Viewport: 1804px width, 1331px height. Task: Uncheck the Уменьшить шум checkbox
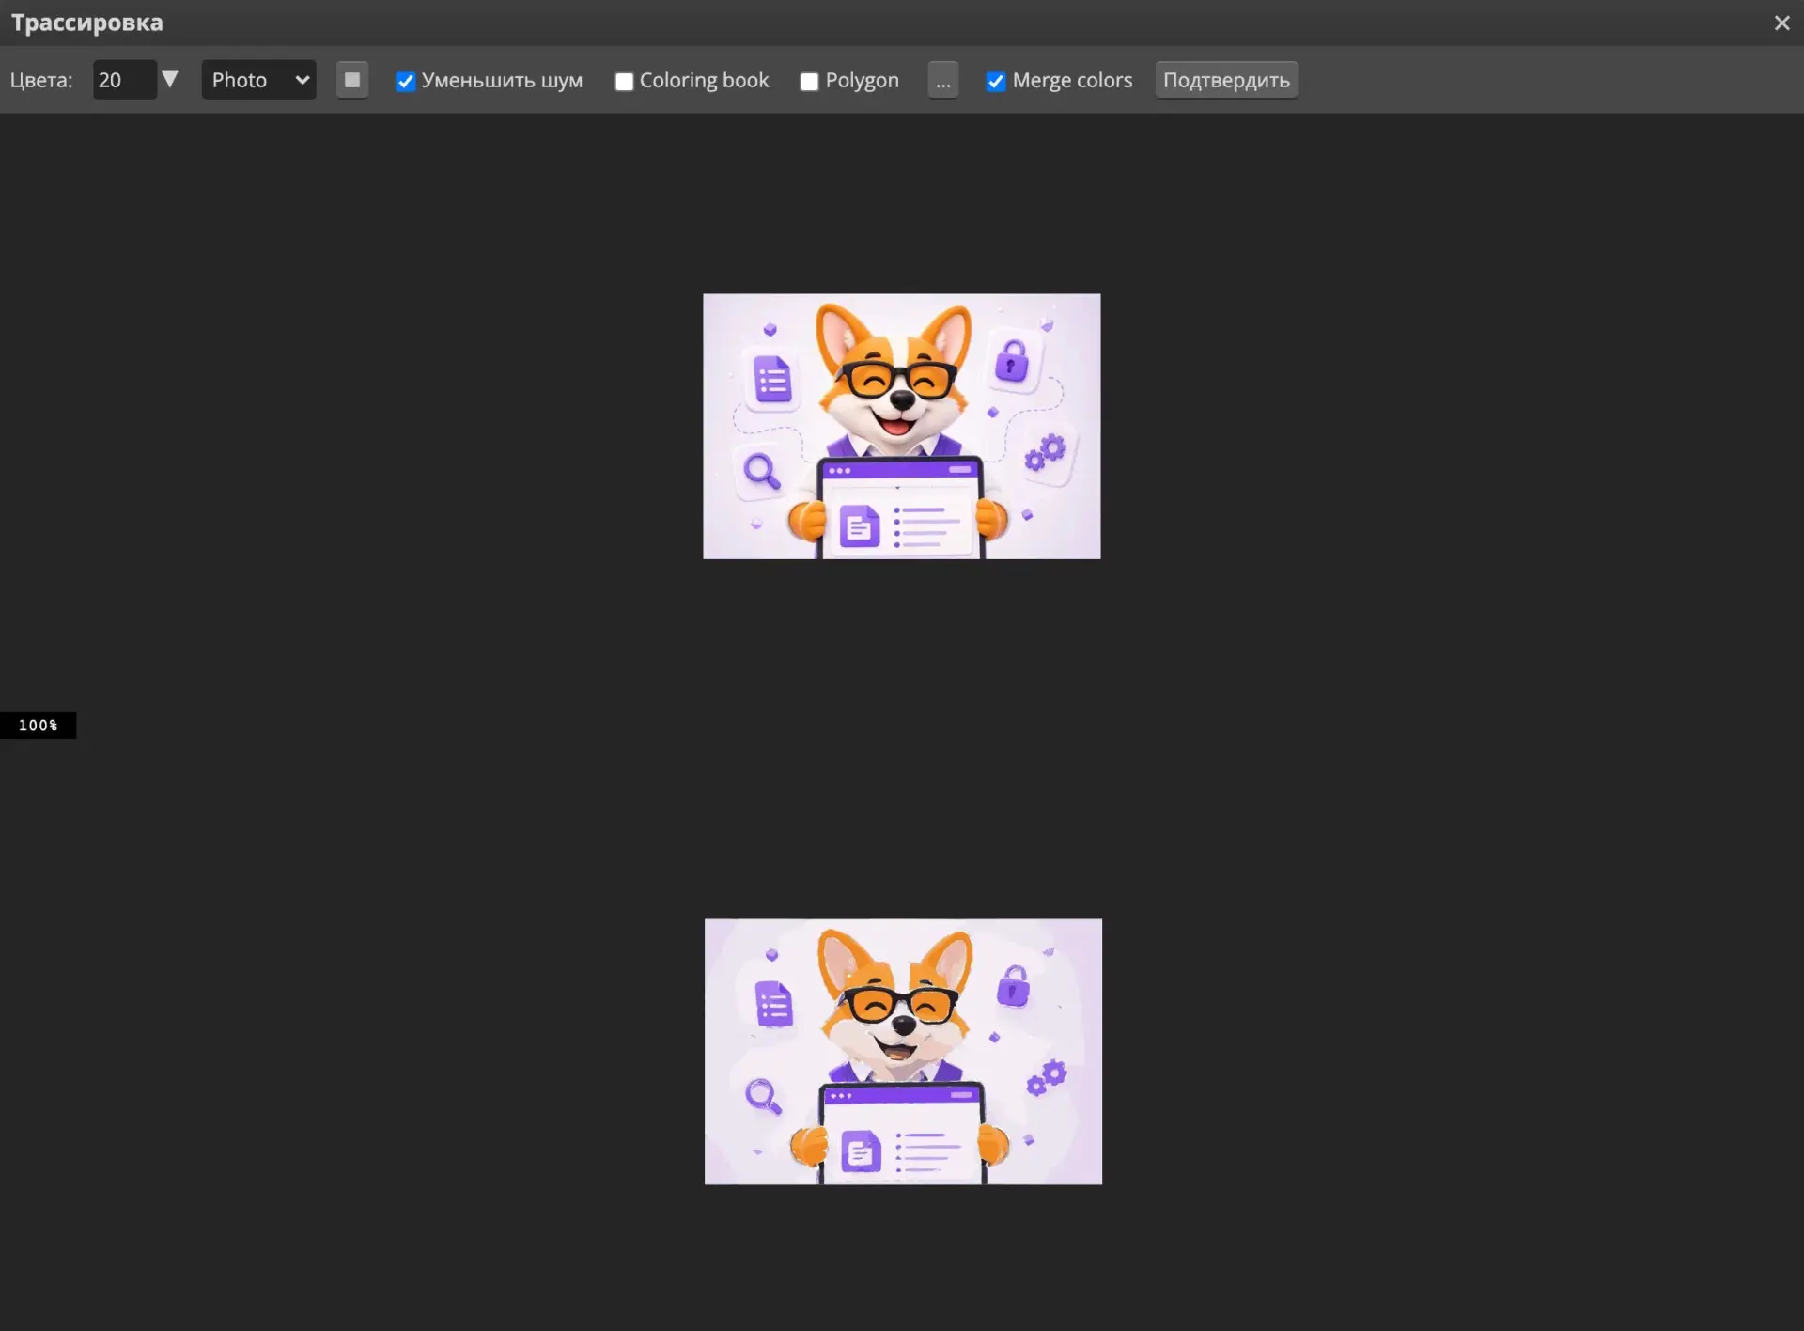[406, 82]
